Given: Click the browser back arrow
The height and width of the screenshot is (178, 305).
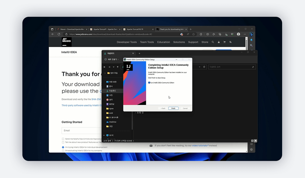Looking at the screenshot, I should [53, 34].
